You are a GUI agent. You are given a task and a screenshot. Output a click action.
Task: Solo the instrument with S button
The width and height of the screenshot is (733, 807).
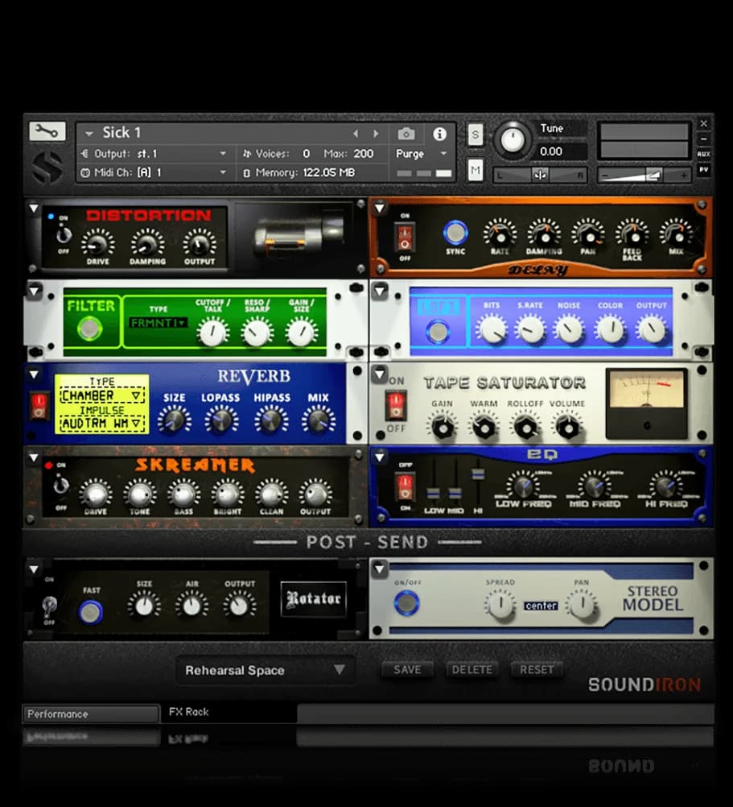pyautogui.click(x=476, y=135)
